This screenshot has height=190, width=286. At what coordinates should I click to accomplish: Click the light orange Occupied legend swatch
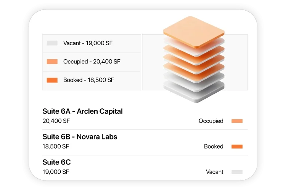[52, 62]
